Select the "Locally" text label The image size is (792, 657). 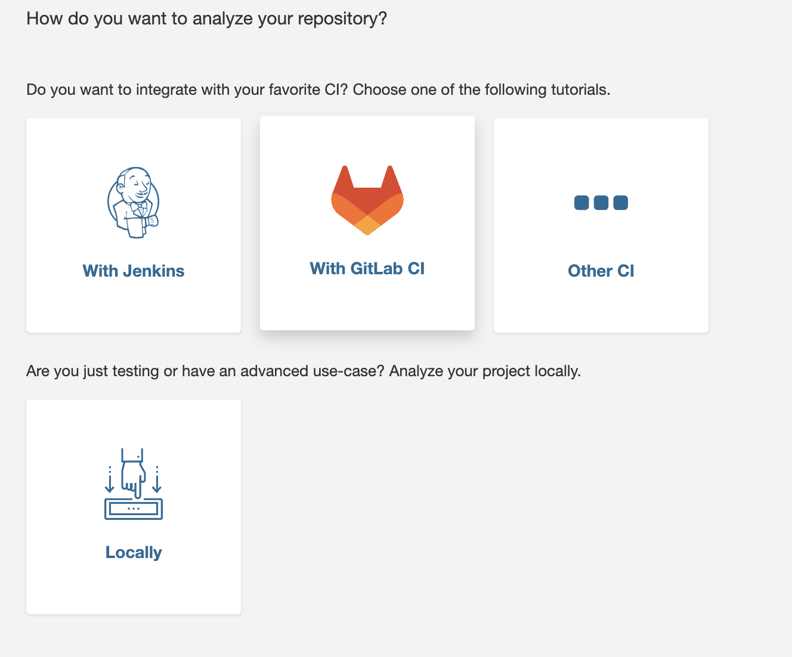tap(134, 552)
